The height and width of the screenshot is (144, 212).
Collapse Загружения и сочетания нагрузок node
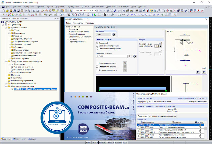[6, 61]
